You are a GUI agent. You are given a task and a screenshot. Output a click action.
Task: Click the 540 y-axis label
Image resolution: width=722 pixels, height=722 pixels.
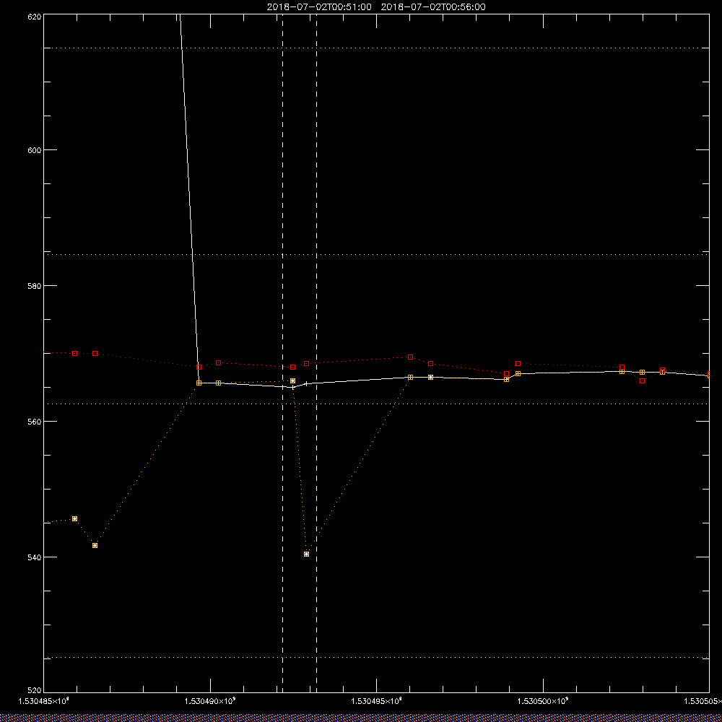click(x=35, y=557)
